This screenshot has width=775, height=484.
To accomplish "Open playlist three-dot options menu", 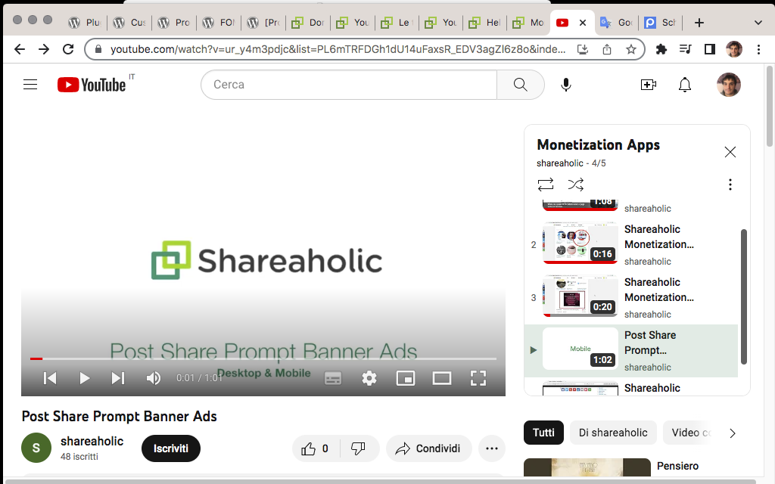I will (x=730, y=185).
